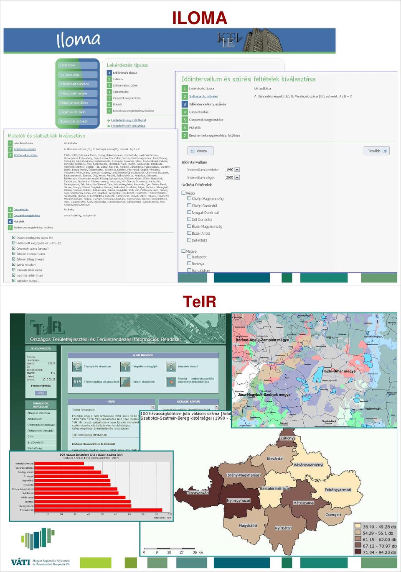Screen dimensions: 401x572
Task: Select A használat menete menu item
Action: pyautogui.click(x=78, y=93)
